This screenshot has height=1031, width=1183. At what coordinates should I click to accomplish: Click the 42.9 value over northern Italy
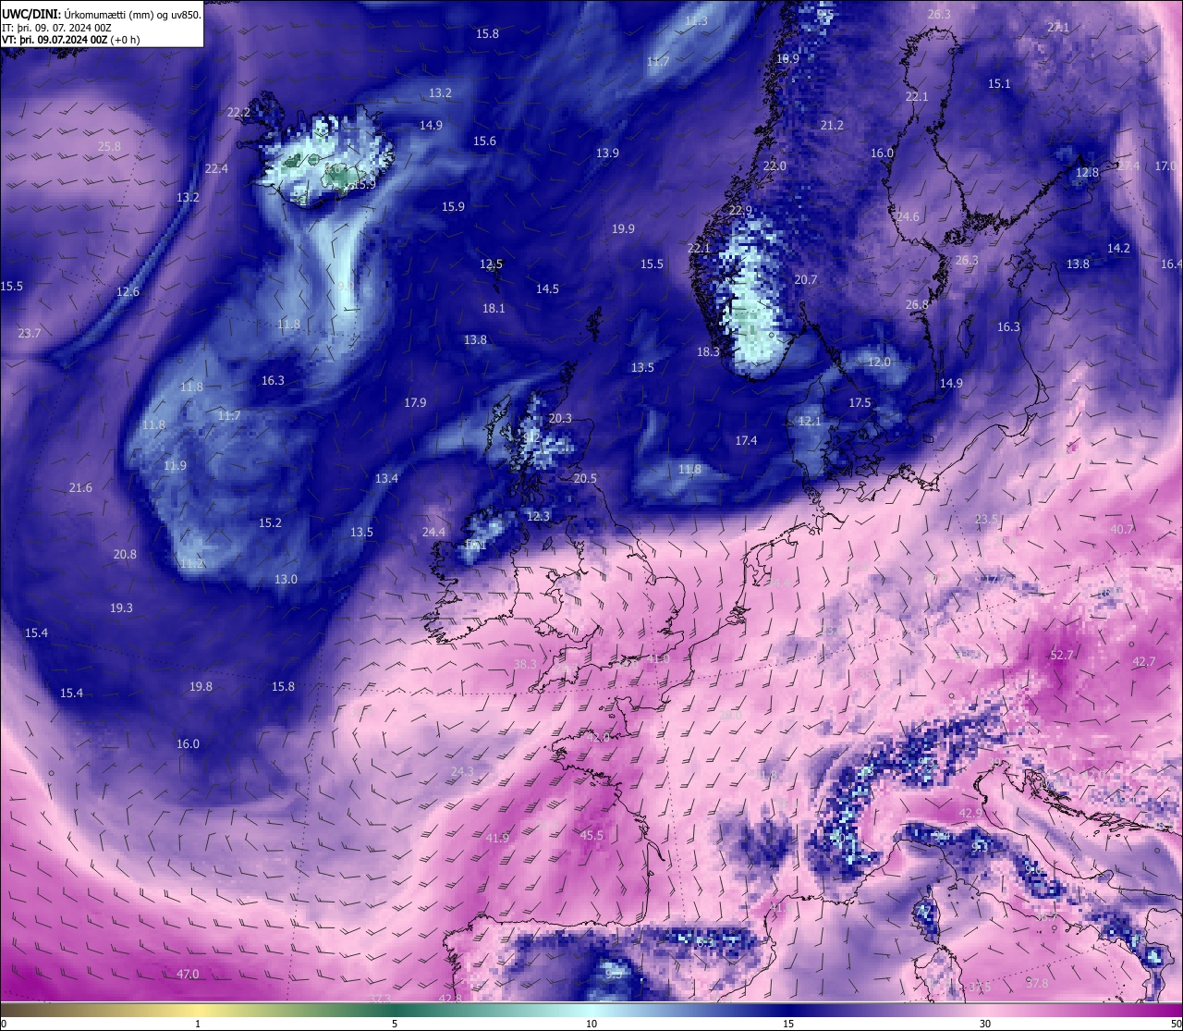click(970, 814)
